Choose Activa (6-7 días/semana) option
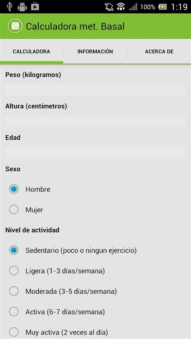 coord(14,312)
